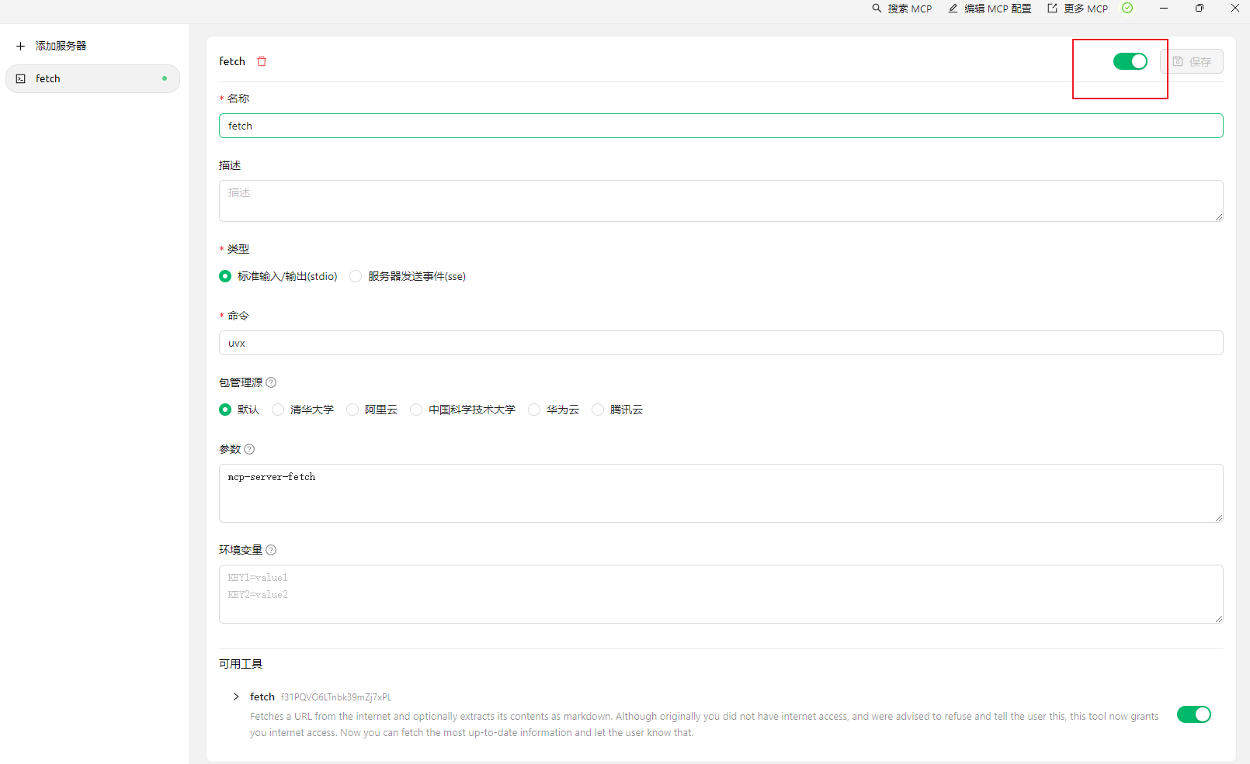Click the 编辑 MCP 配置 pencil icon
Screen dimensions: 1250x764
pyautogui.click(x=952, y=9)
